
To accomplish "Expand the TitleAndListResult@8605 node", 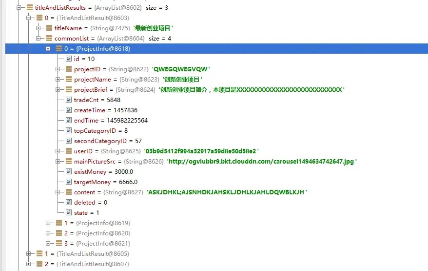I will point(29,254).
